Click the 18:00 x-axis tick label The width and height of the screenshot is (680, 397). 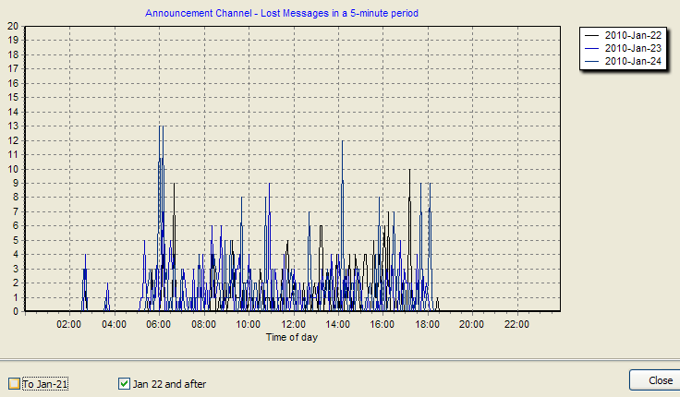point(427,324)
